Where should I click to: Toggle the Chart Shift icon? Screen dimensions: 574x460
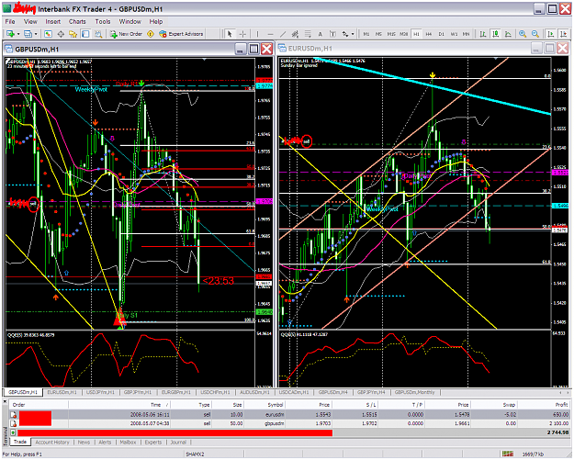[563, 34]
